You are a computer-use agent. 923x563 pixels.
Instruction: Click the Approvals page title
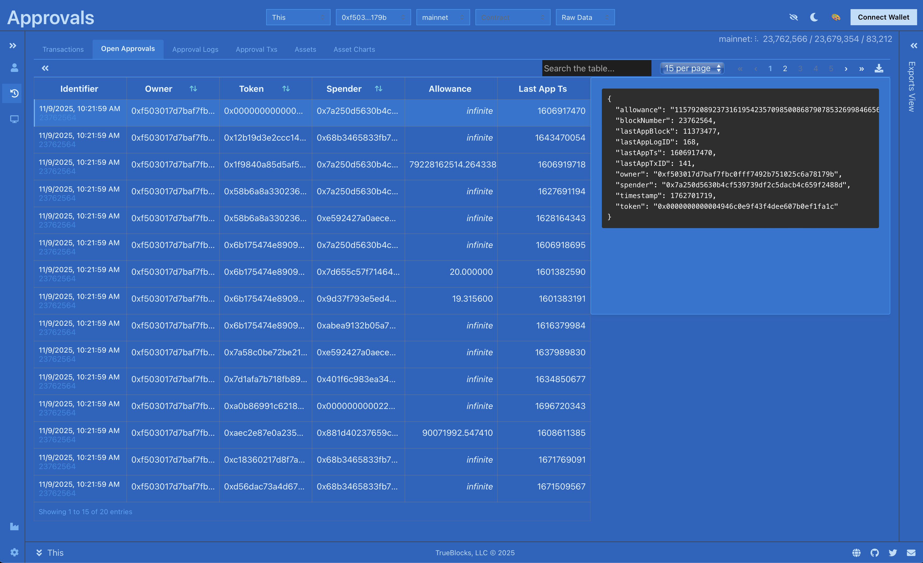pos(50,18)
